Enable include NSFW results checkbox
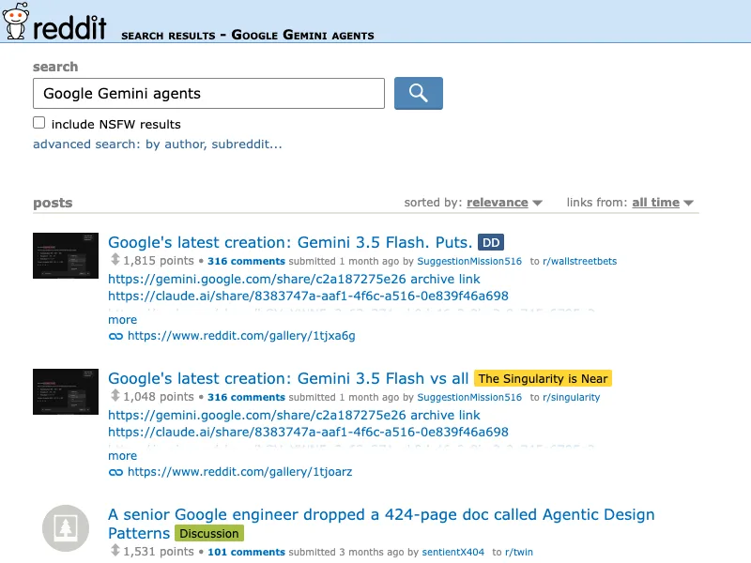The height and width of the screenshot is (563, 751). click(x=39, y=123)
